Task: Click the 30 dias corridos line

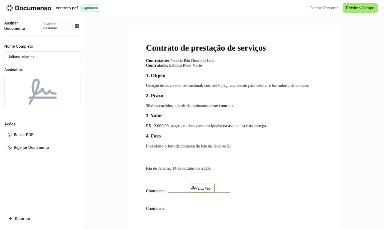Action: coord(190,106)
